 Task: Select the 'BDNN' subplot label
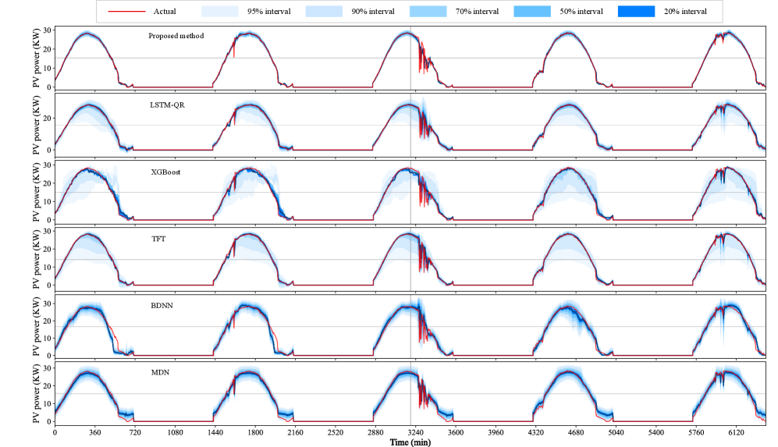[x=162, y=306]
